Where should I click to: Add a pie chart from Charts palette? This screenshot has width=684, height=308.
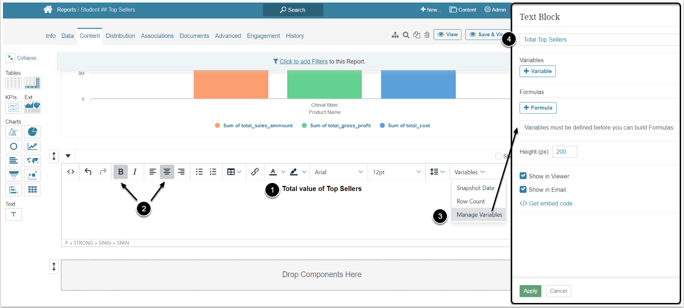tap(32, 132)
